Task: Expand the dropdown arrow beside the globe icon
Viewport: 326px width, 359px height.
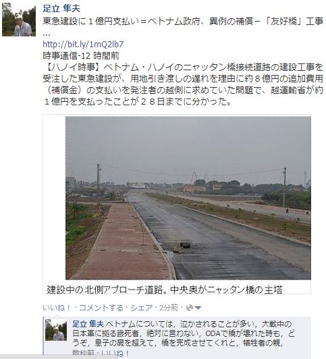Action: point(198,308)
